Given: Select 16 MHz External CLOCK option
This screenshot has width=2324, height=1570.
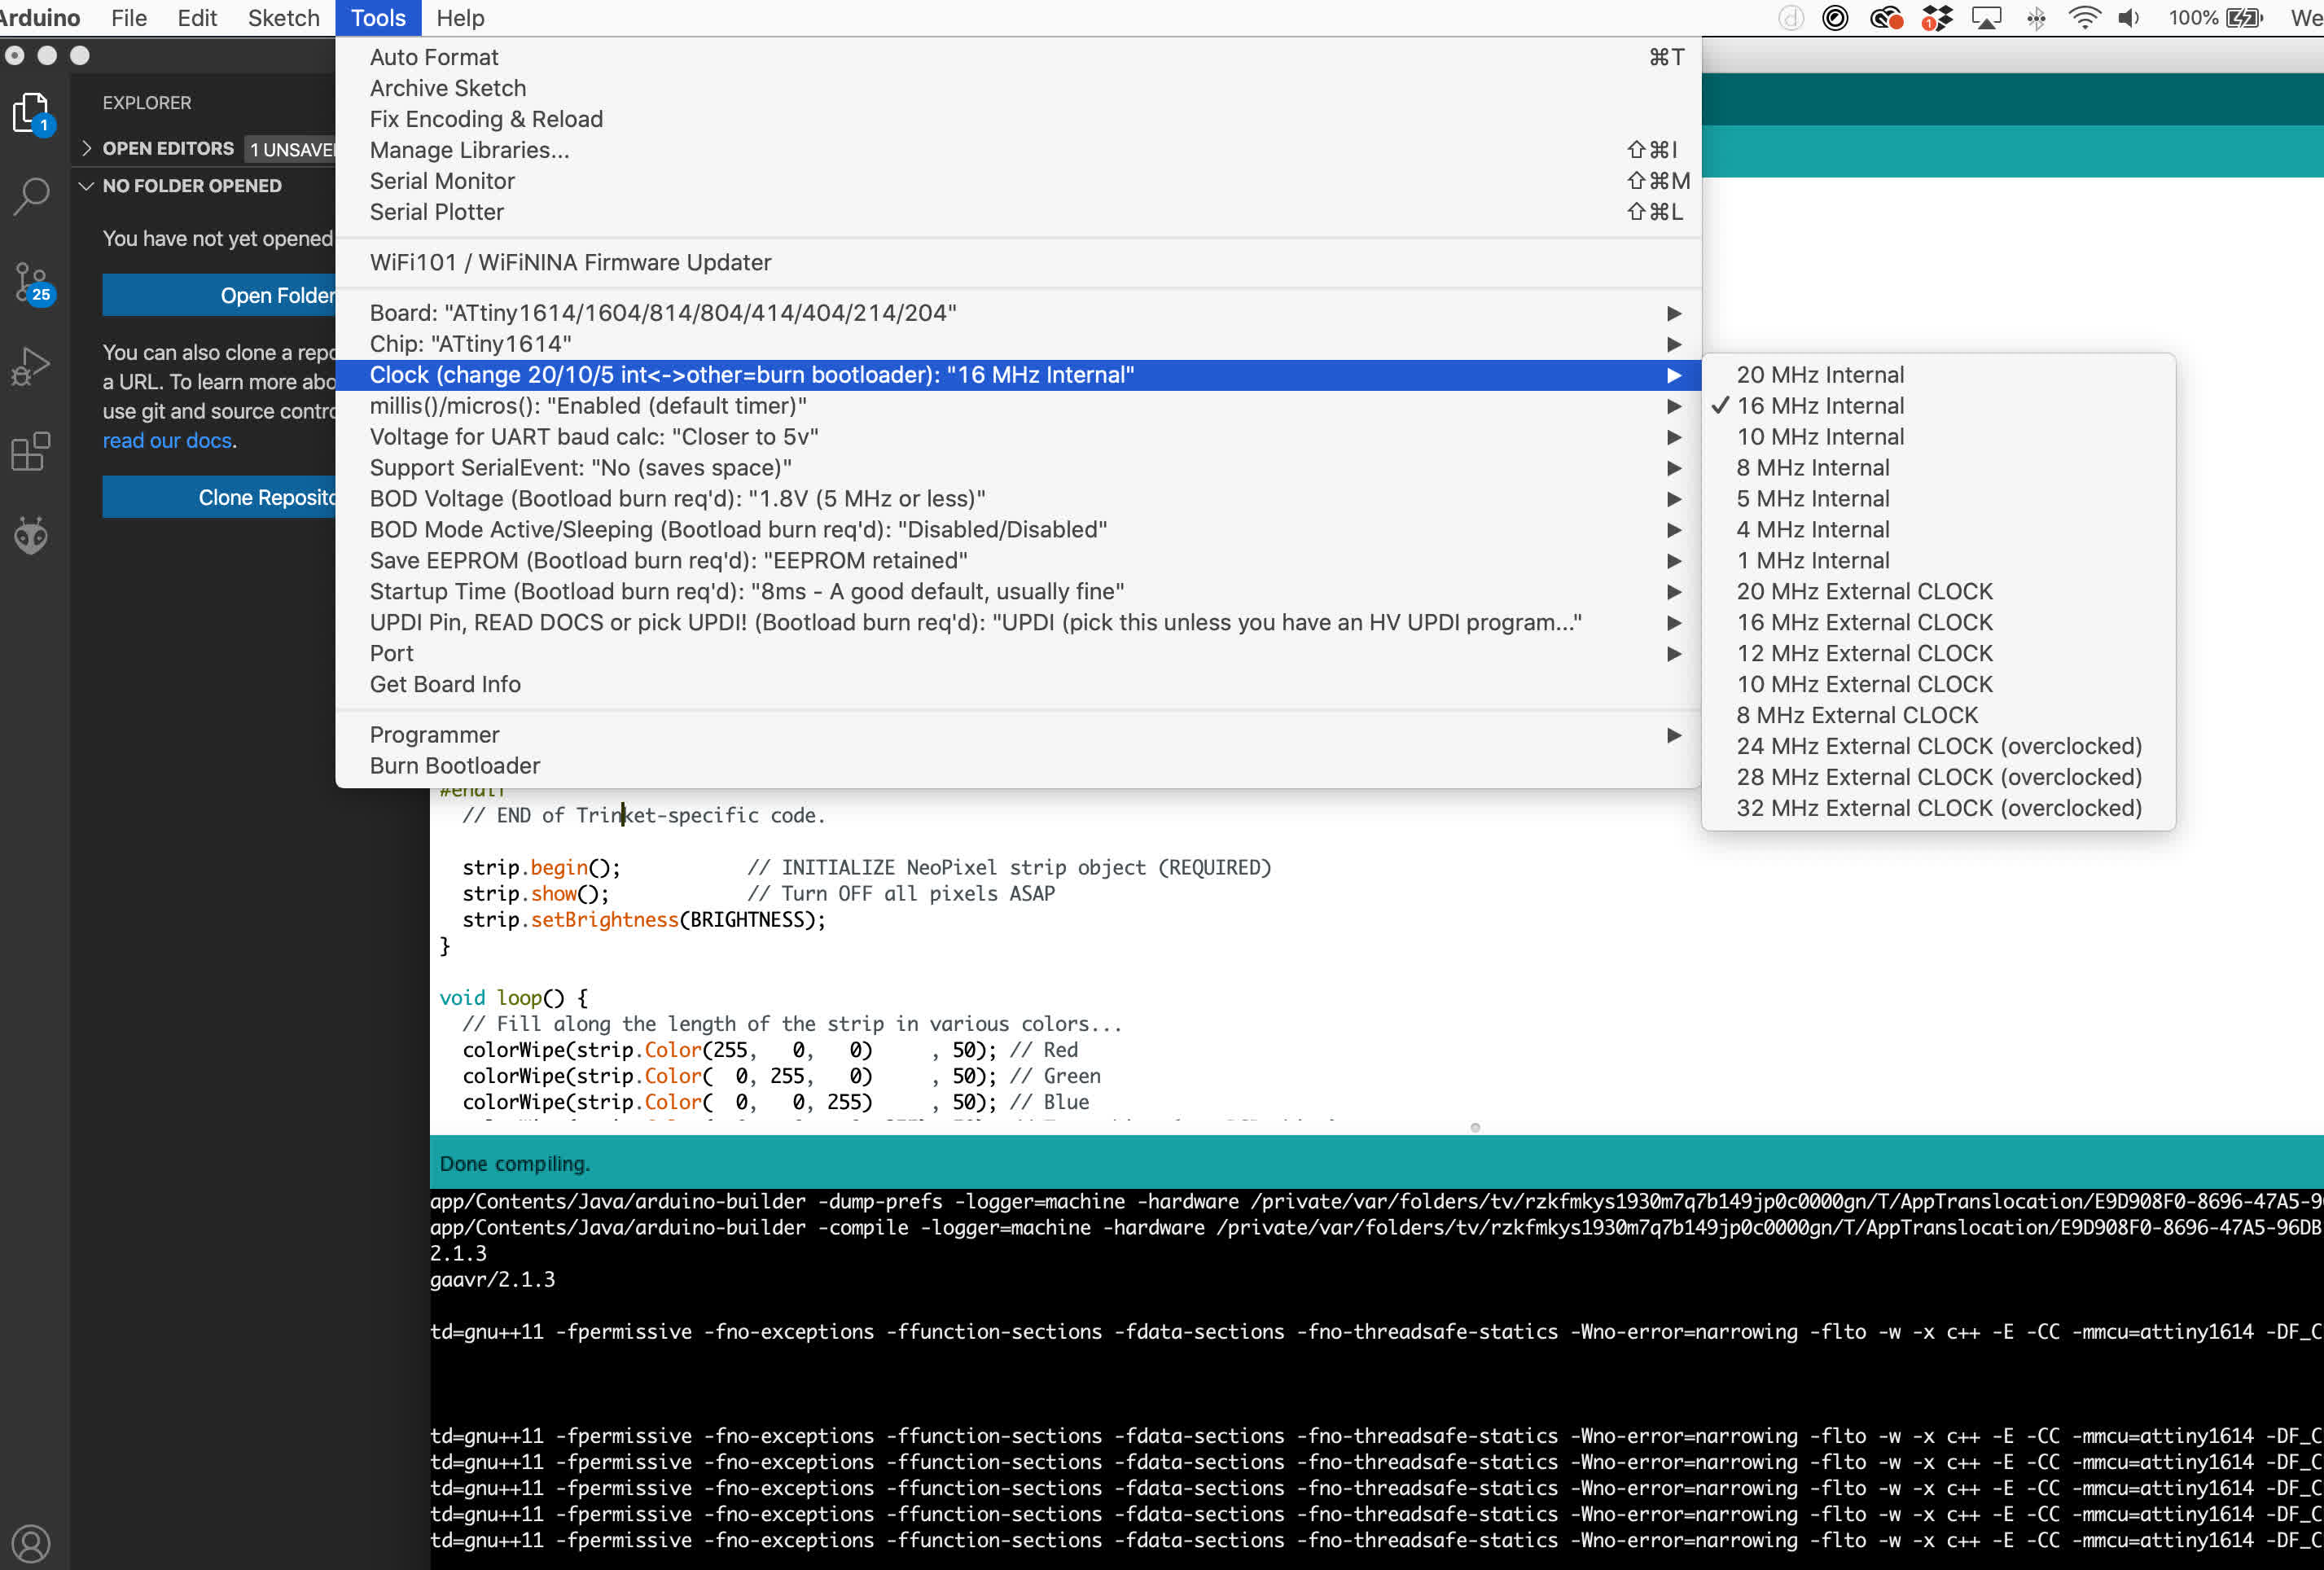Looking at the screenshot, I should tap(1938, 622).
